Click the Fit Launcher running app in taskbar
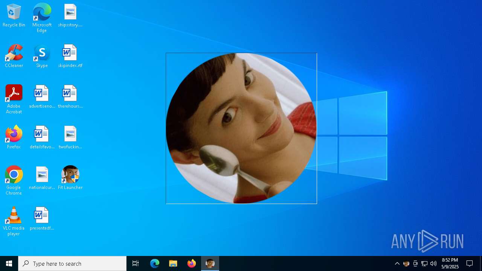Image resolution: width=482 pixels, height=271 pixels. 210,263
